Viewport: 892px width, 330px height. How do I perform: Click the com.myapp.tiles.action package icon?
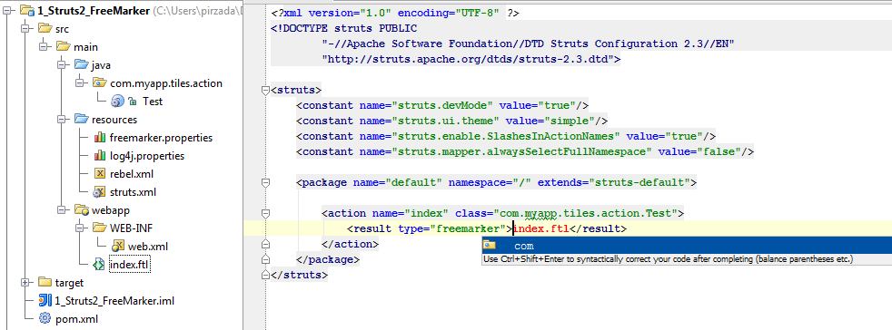coord(99,82)
